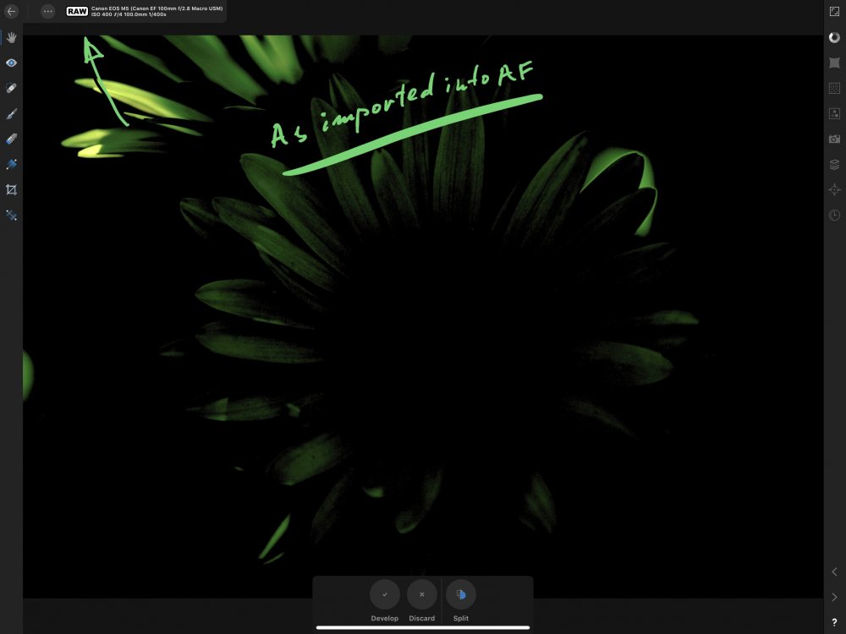
Task: Open the Basic adjustments studio panel
Action: [834, 37]
